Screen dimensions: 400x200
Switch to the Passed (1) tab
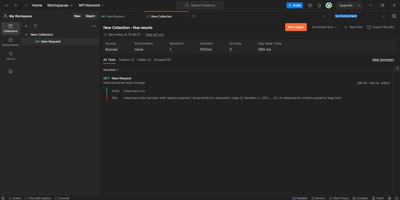(x=126, y=60)
